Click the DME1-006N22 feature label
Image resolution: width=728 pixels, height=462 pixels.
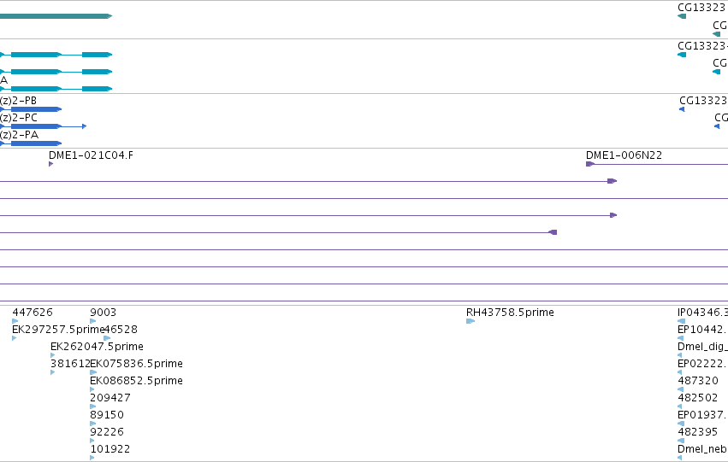pos(624,155)
